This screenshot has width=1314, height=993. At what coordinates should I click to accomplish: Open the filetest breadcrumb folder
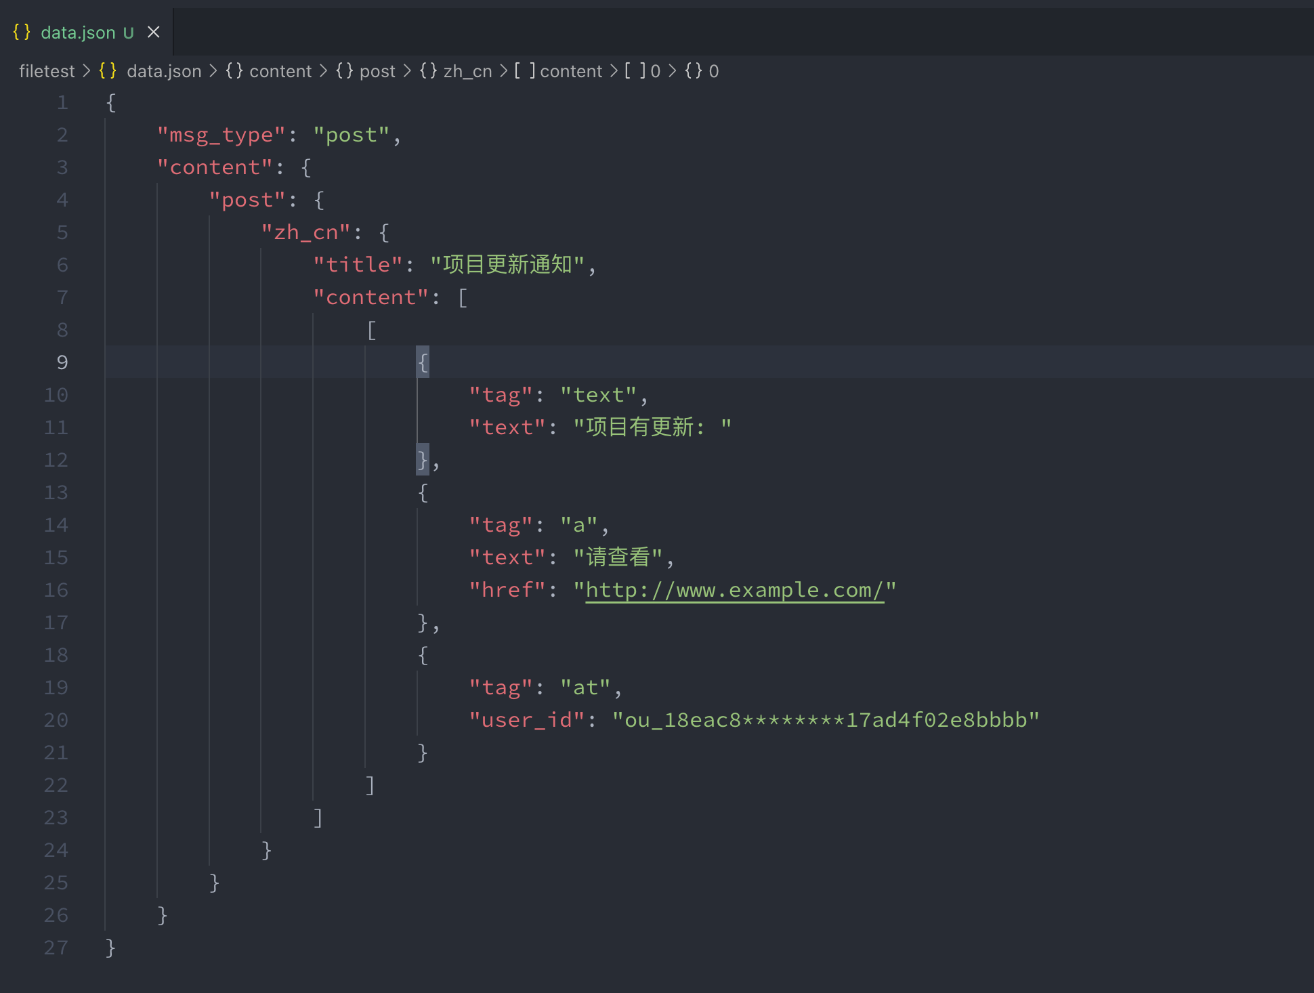pyautogui.click(x=47, y=71)
